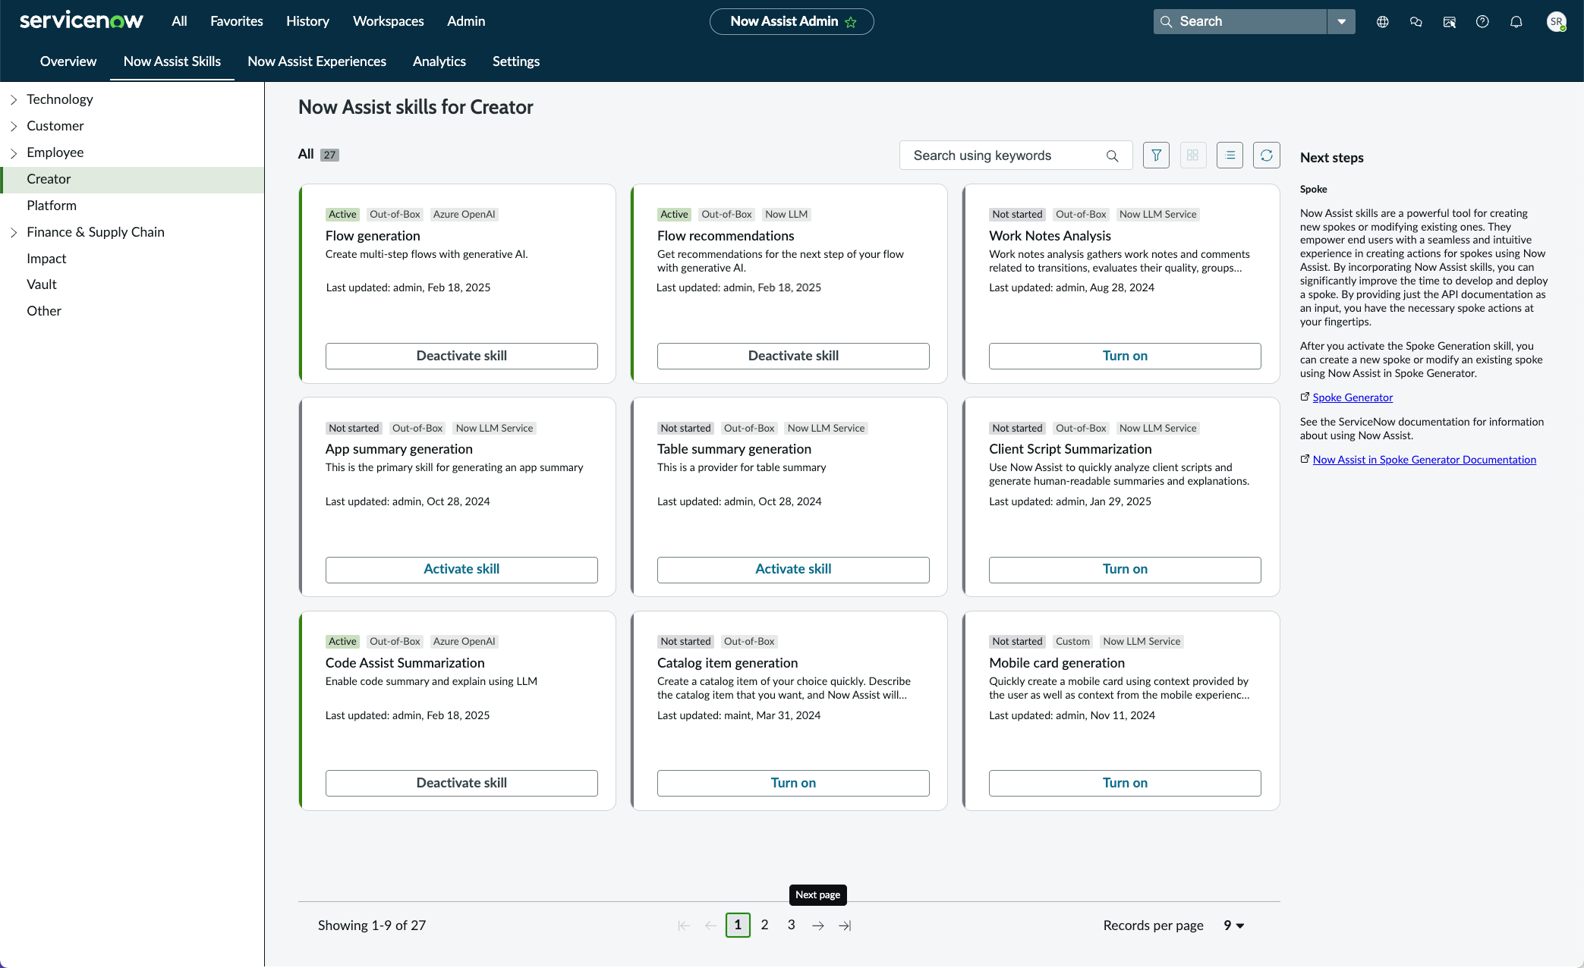The width and height of the screenshot is (1584, 968).
Task: Click the external link icon beside Documentation link
Action: point(1305,459)
